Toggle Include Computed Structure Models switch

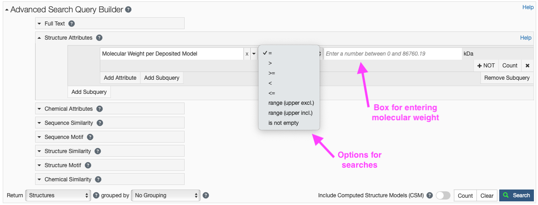(443, 195)
